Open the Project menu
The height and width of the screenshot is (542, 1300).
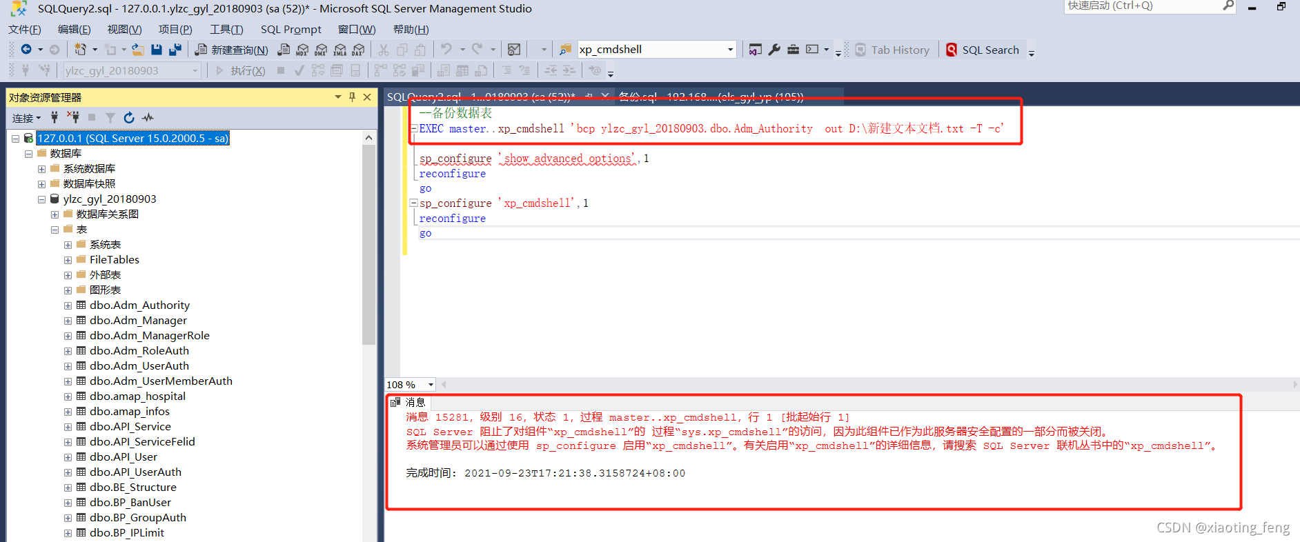pos(175,29)
